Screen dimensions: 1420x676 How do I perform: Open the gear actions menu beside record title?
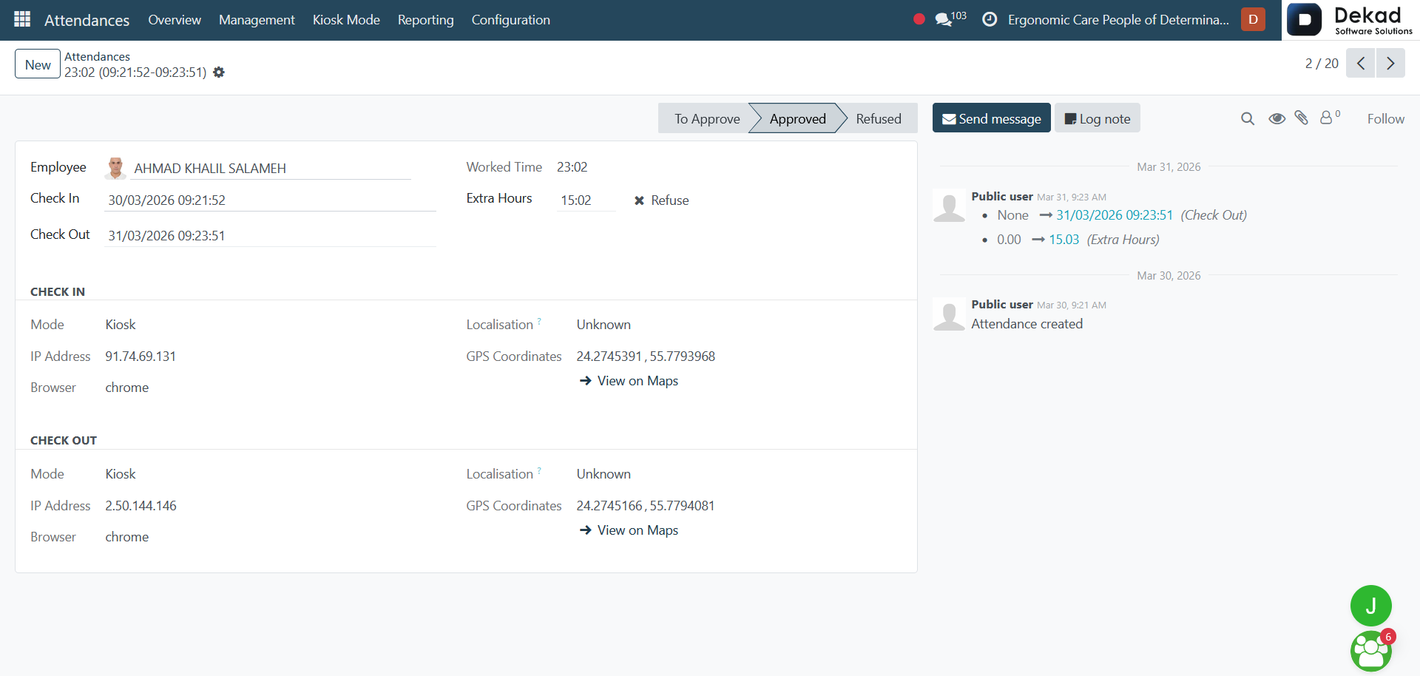(x=219, y=72)
